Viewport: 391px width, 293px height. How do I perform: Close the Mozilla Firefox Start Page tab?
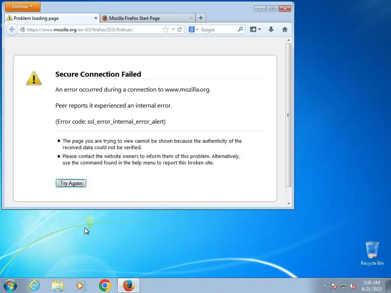coord(191,18)
